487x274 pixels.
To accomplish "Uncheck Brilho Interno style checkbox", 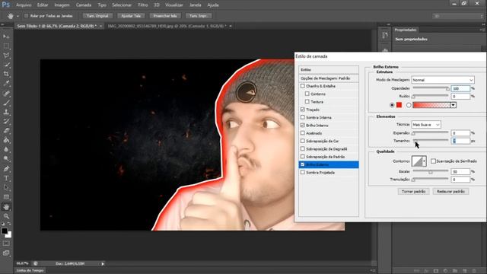I will pyautogui.click(x=303, y=125).
